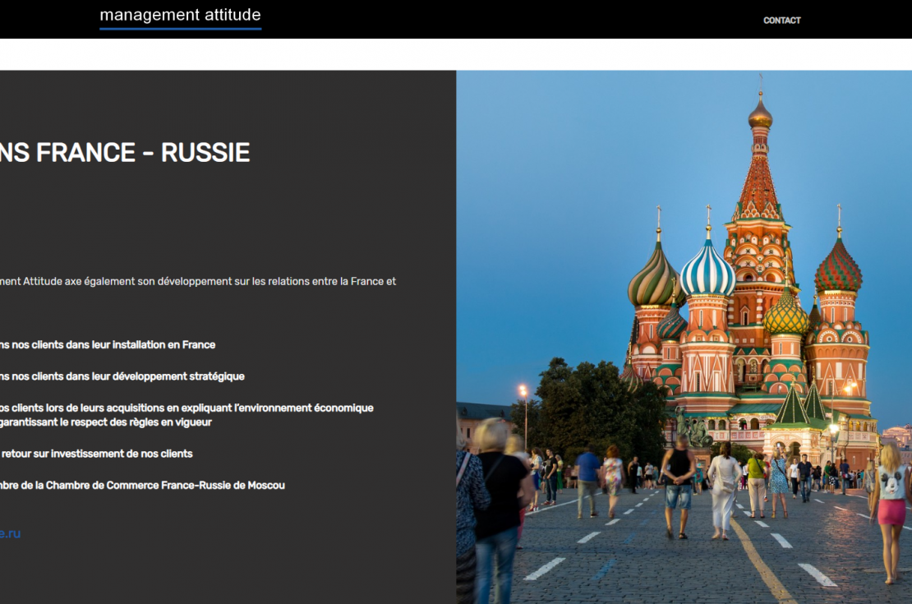This screenshot has width=912, height=604.
Task: Click the line mentioning 'environnement économique'
Action: point(187,408)
